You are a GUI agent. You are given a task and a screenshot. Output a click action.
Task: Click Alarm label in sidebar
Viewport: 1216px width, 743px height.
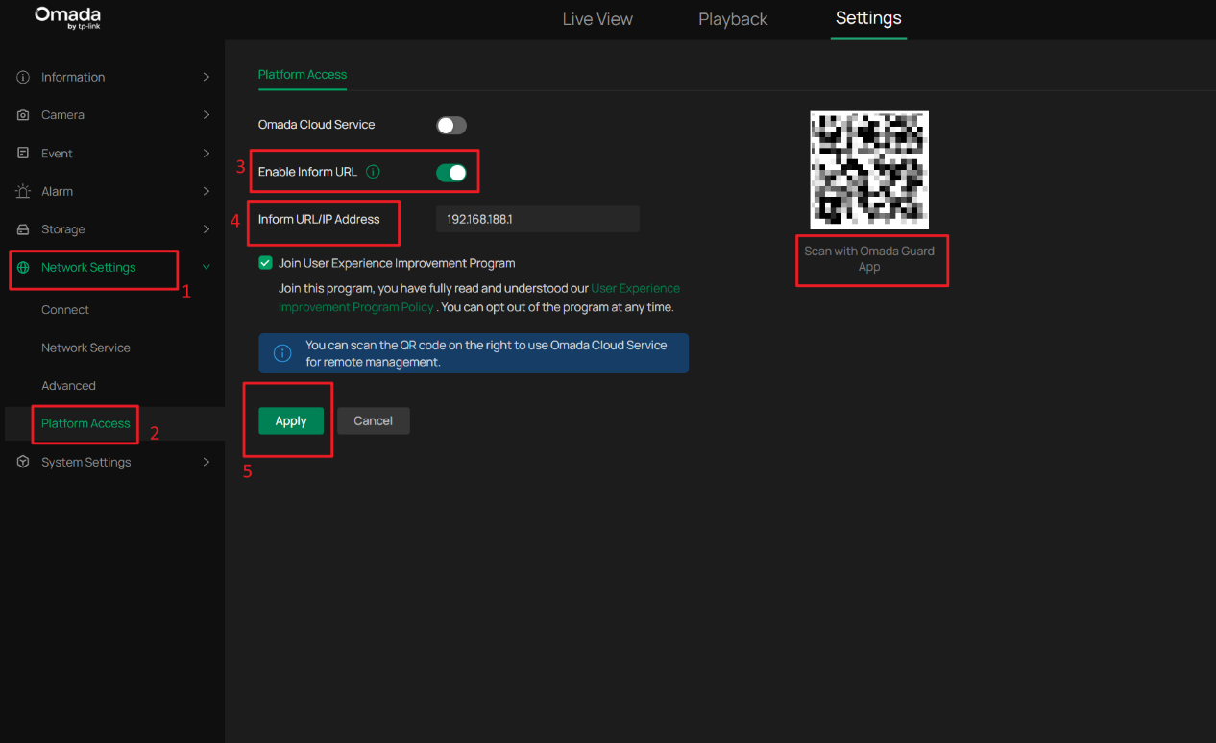click(57, 191)
